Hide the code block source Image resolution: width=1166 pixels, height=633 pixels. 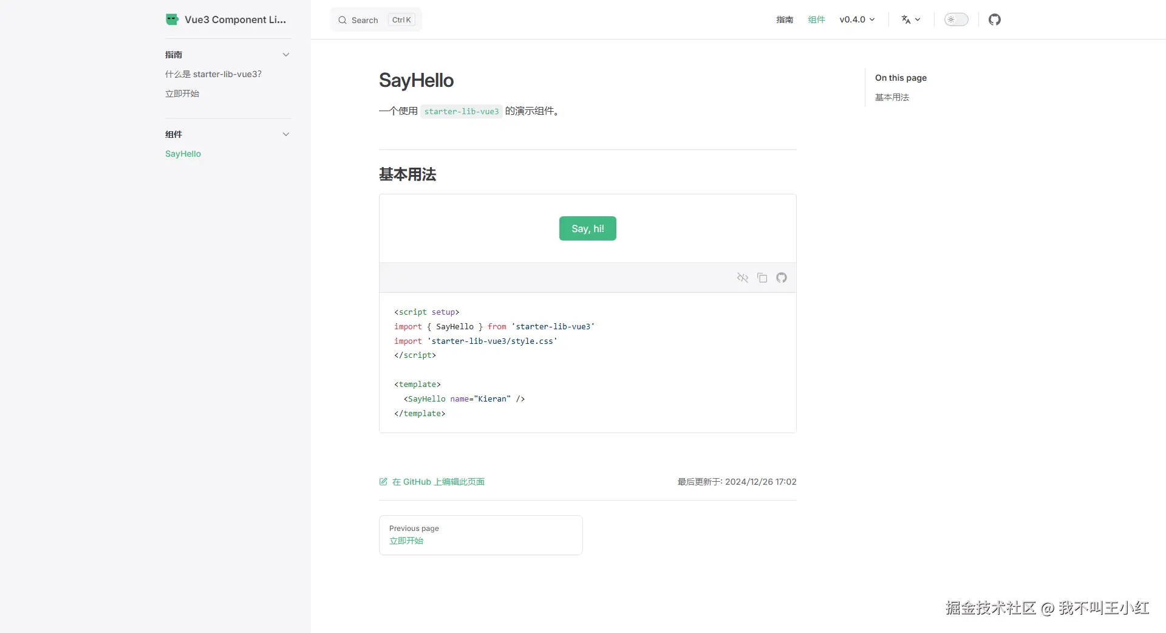pyautogui.click(x=743, y=278)
